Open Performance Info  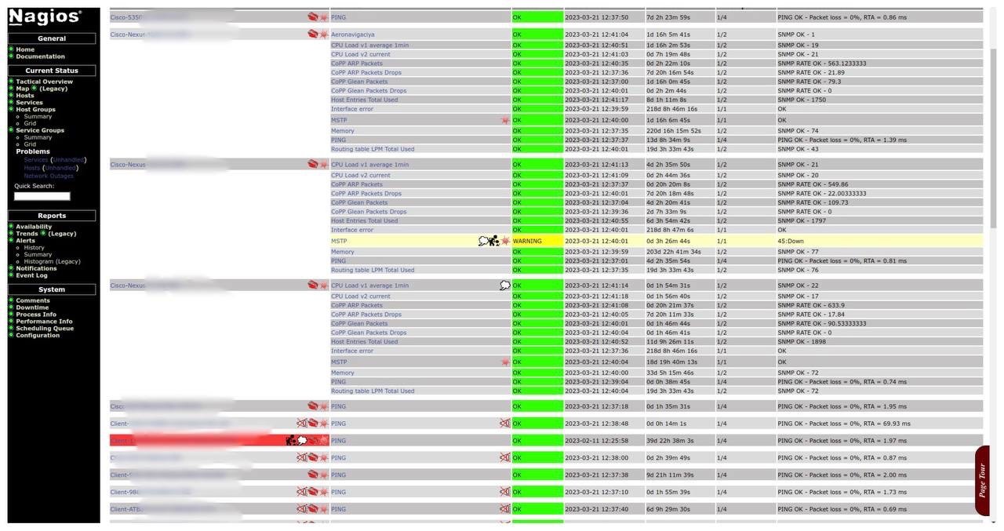(x=44, y=322)
